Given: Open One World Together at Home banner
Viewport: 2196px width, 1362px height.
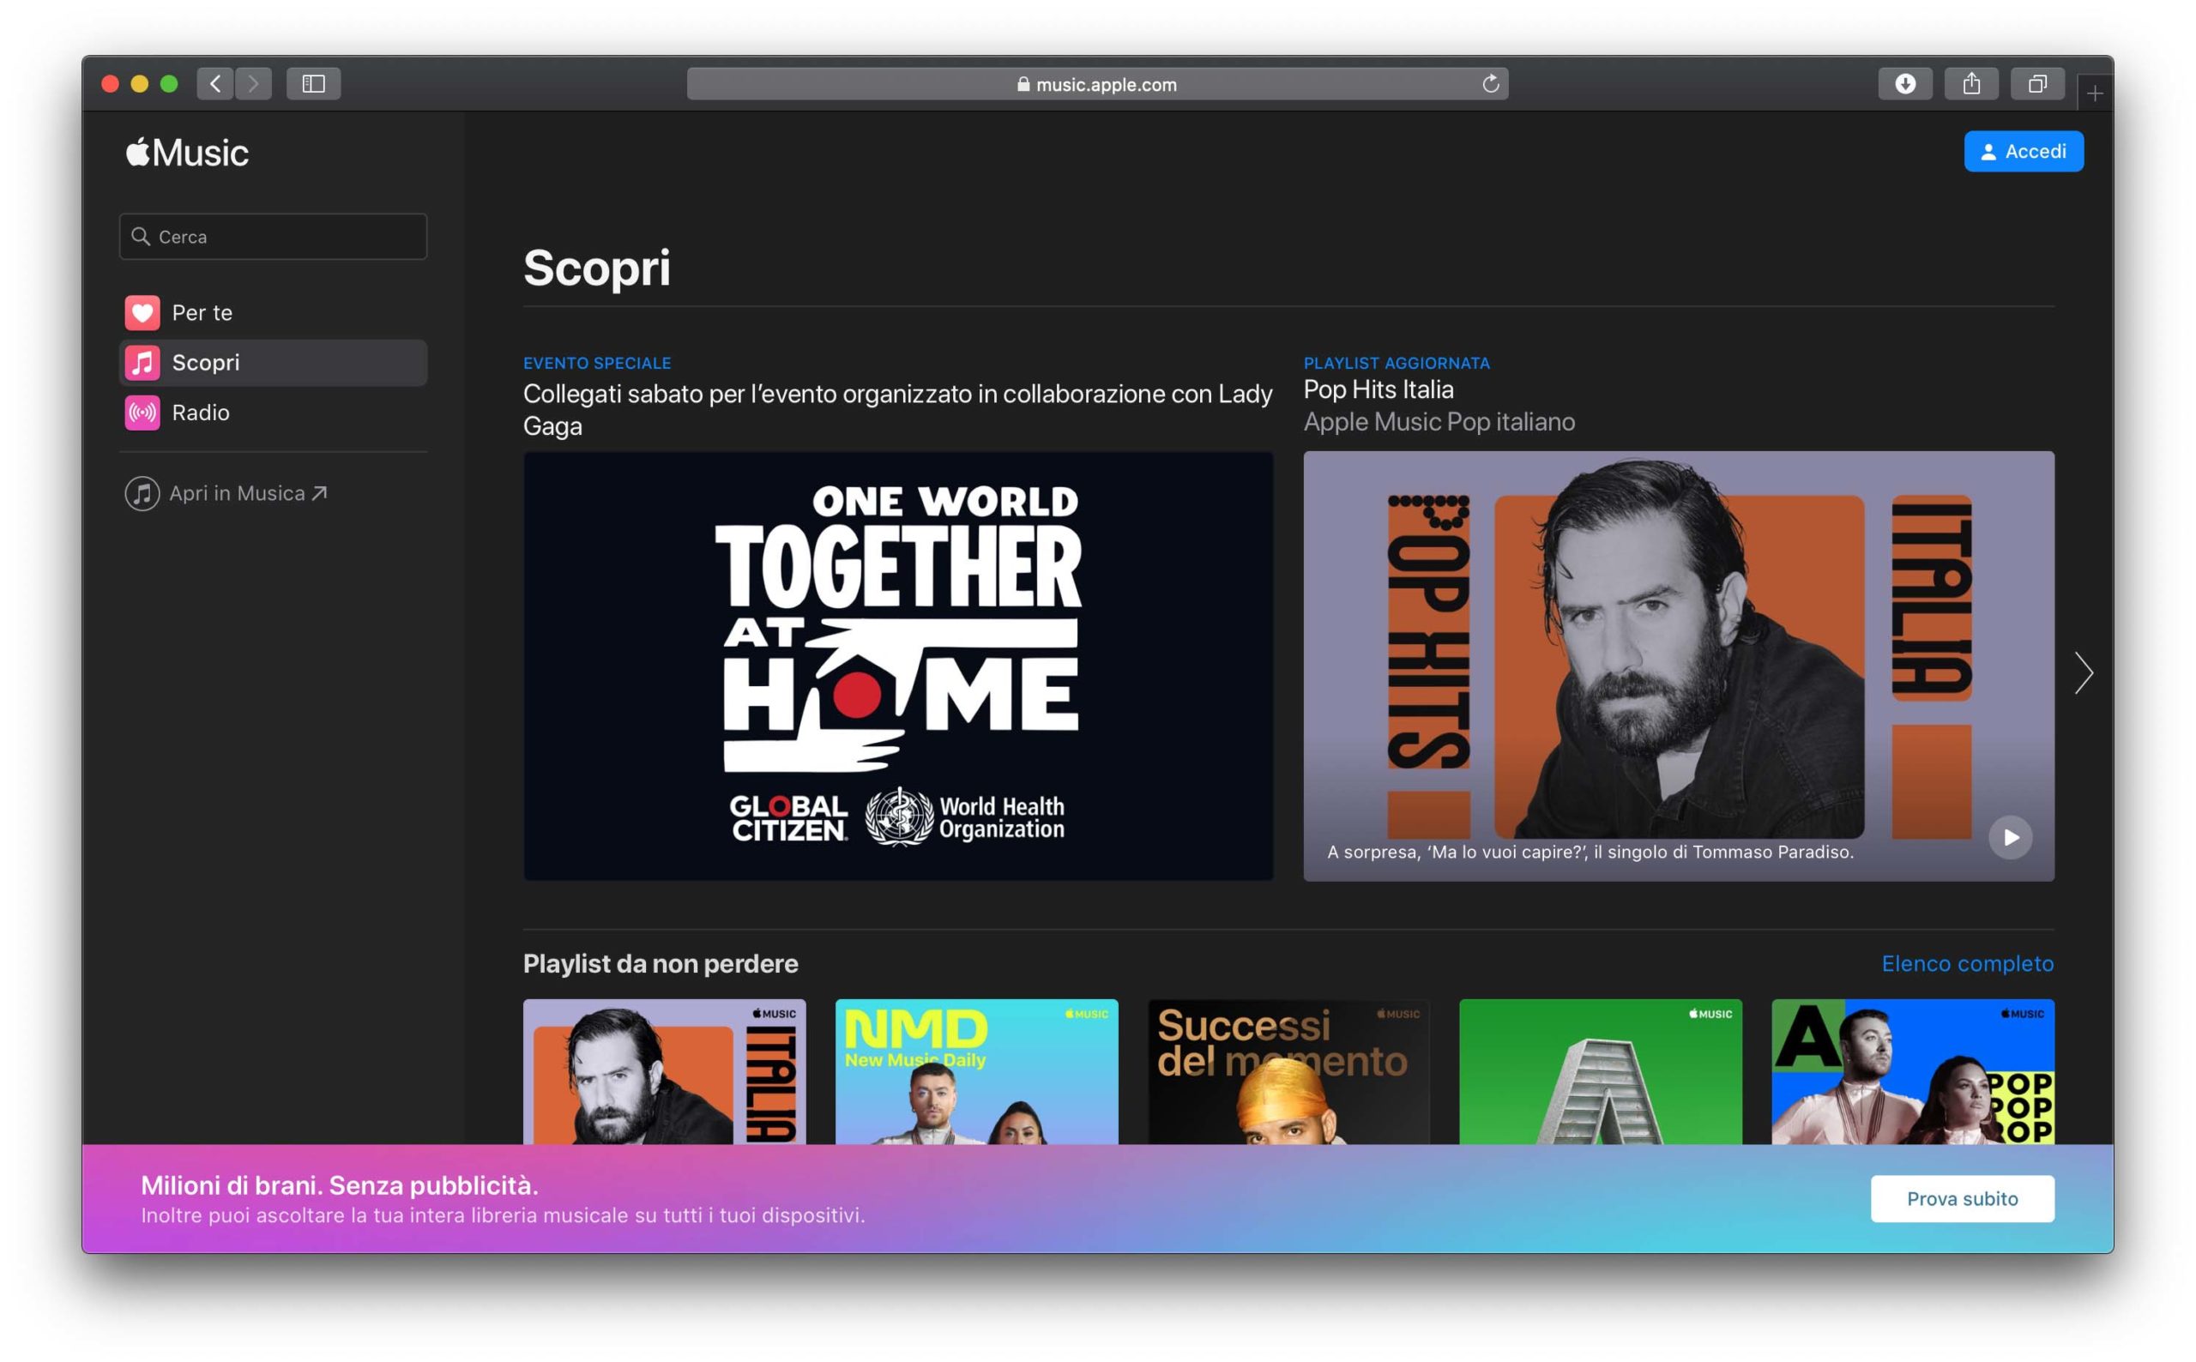Looking at the screenshot, I should (898, 666).
